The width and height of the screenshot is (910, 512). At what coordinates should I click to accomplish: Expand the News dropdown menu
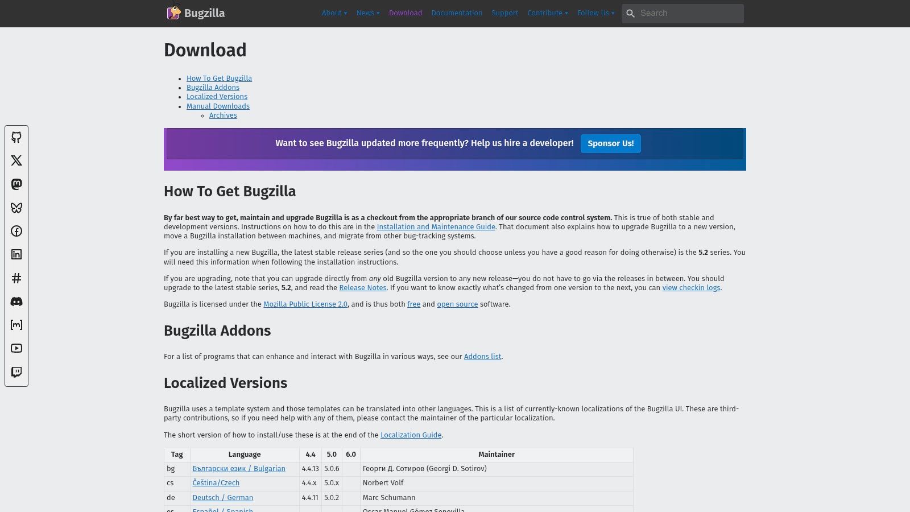(368, 13)
